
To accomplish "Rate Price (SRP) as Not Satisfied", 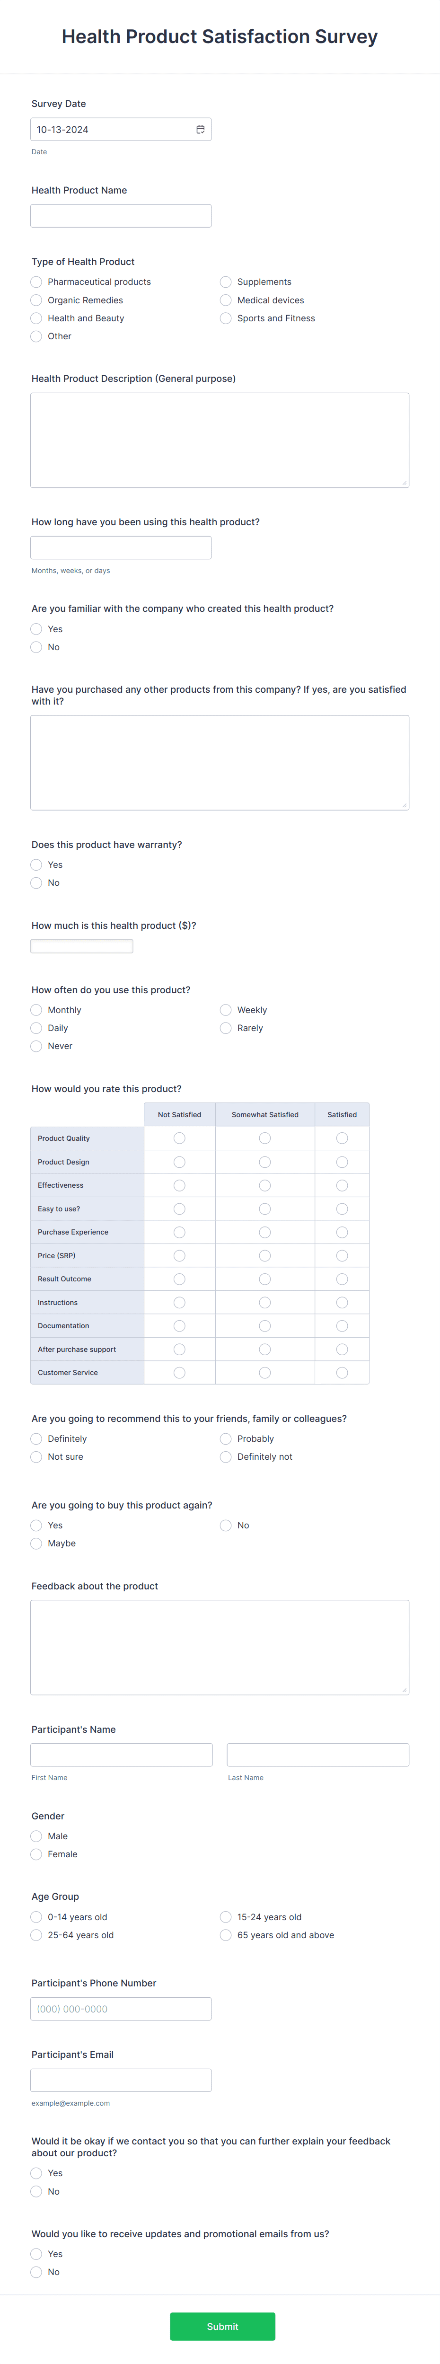I will coord(179,1255).
